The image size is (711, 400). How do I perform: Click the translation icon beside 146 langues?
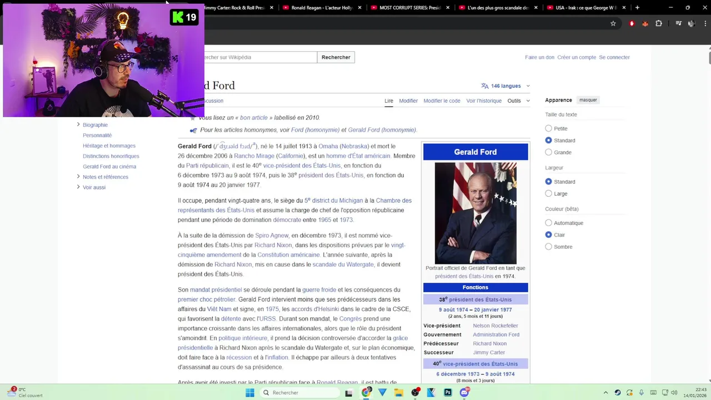coord(485,86)
